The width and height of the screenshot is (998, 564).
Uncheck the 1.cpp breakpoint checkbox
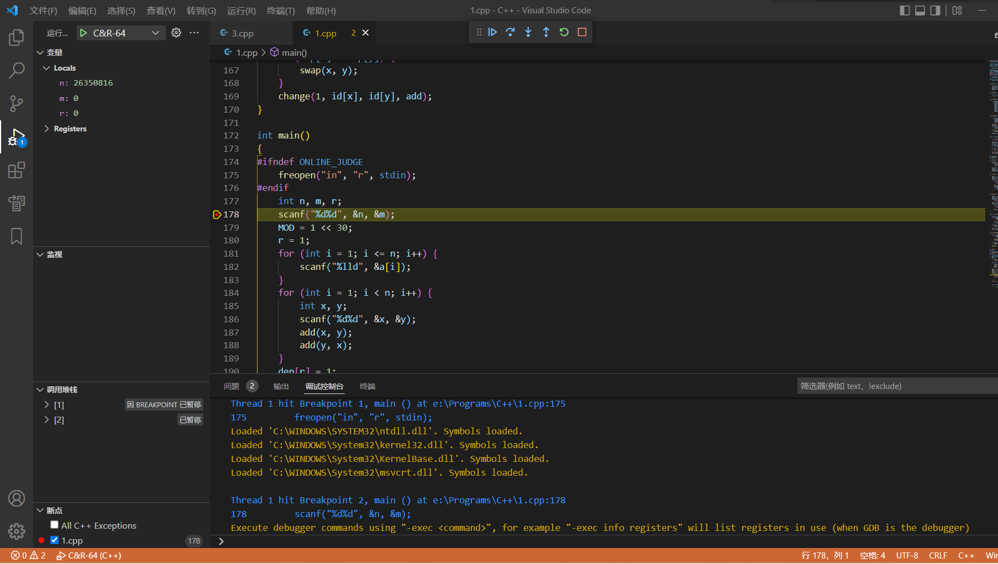54,540
